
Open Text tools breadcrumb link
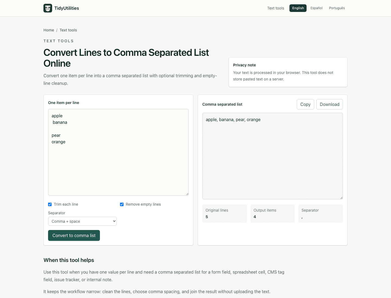click(x=68, y=30)
